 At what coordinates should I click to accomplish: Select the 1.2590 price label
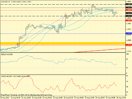pos(129,4)
